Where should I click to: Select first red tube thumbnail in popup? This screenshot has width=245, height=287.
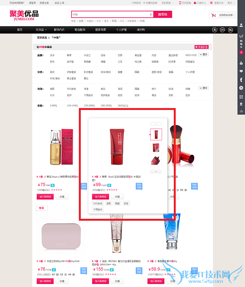pyautogui.click(x=156, y=134)
